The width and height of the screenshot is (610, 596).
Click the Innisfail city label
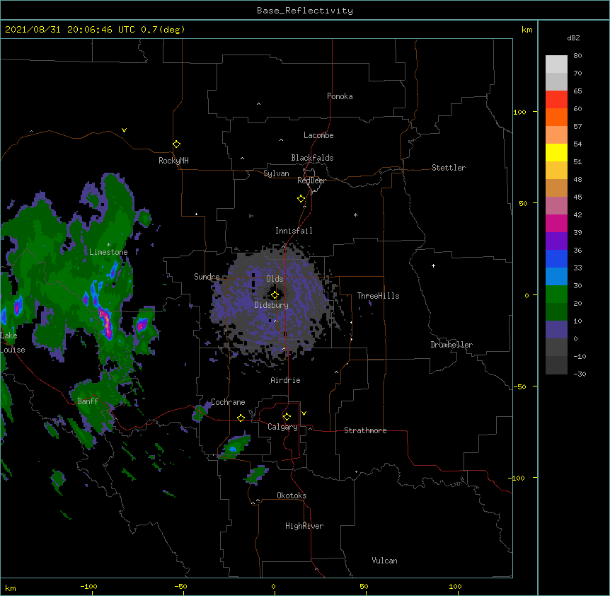(x=294, y=231)
